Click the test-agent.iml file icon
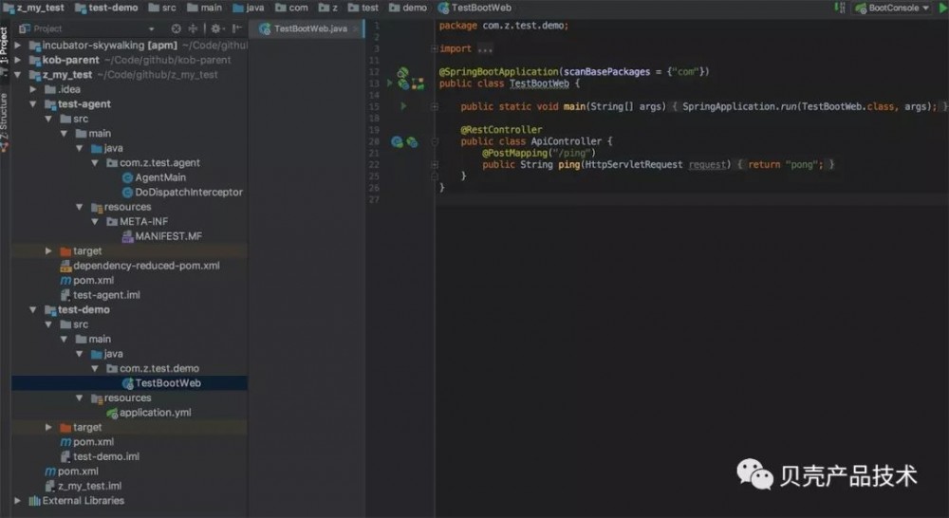949x518 pixels. click(66, 295)
